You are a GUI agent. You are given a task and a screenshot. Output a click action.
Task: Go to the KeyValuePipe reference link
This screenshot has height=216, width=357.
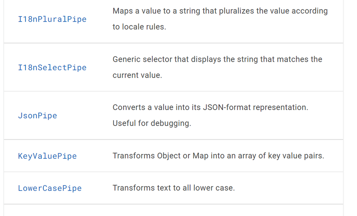click(47, 156)
